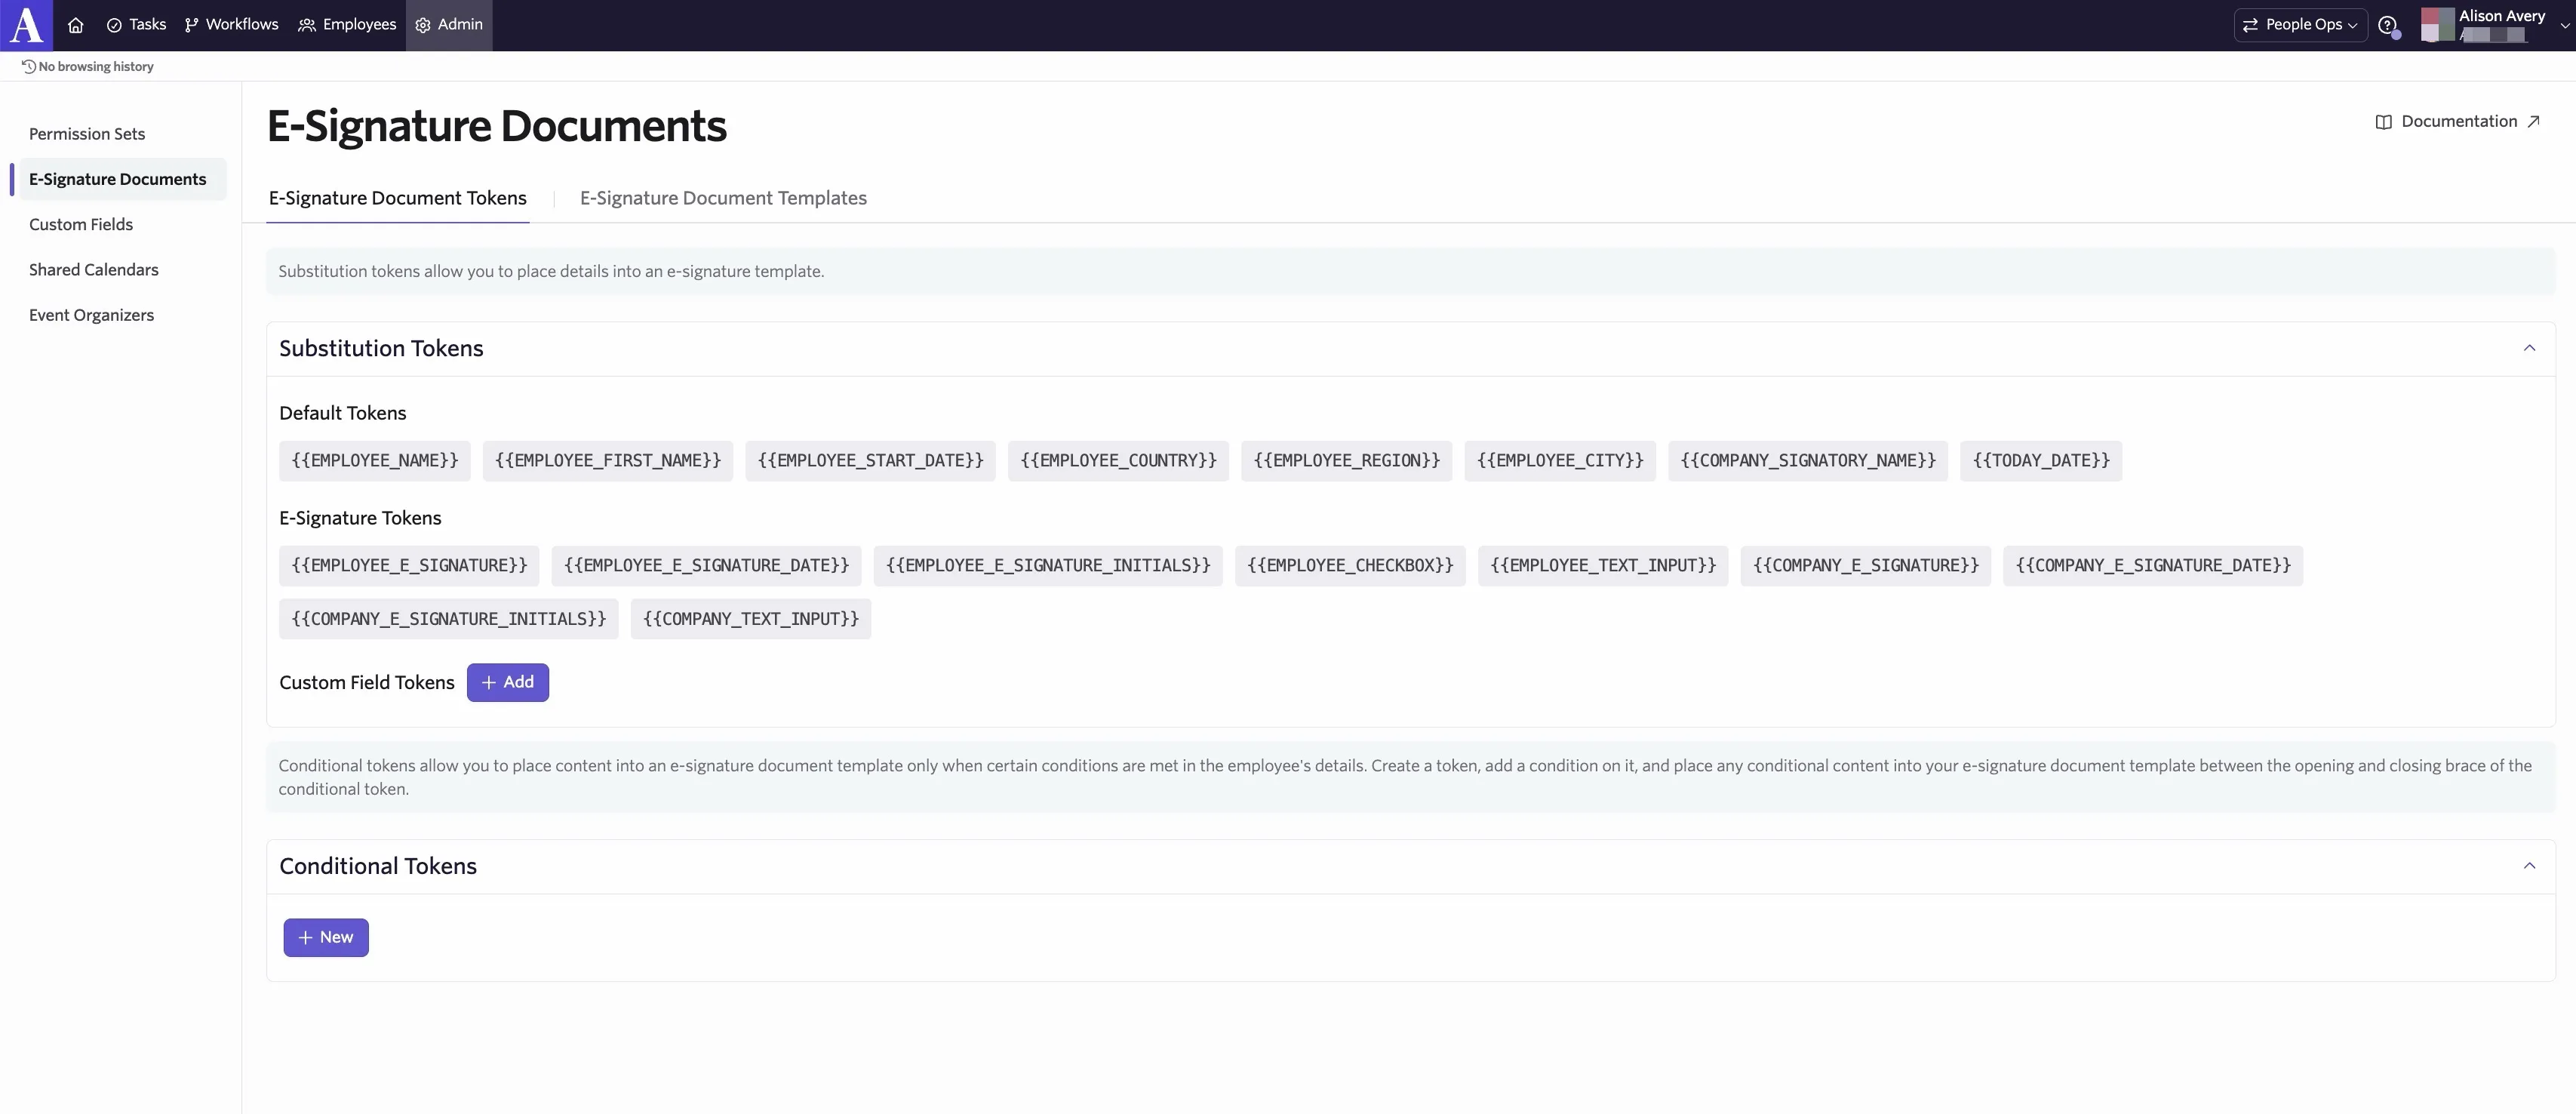
Task: Select the Admin navigation item
Action: click(x=449, y=25)
